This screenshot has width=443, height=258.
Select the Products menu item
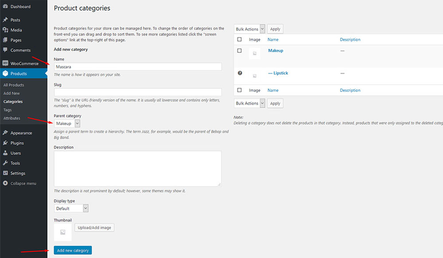pos(19,74)
